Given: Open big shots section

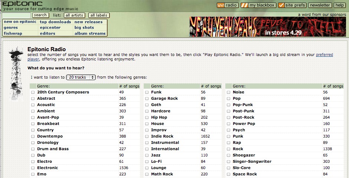Looking at the screenshot, I should (x=84, y=27).
